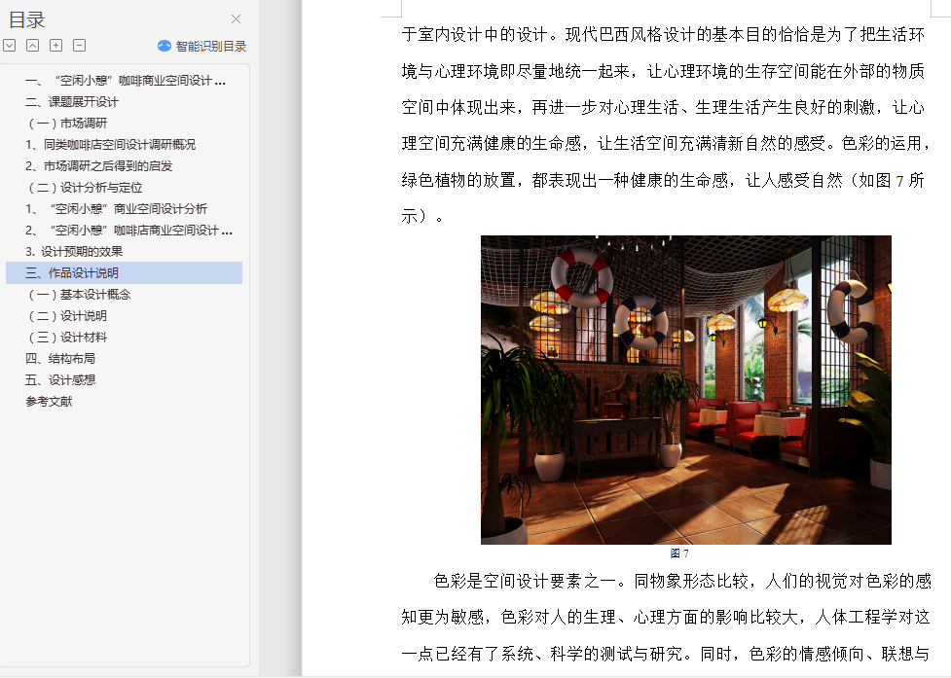This screenshot has width=951, height=678.
Task: Click the line starting 绿色植物的放置
Action: [x=663, y=180]
